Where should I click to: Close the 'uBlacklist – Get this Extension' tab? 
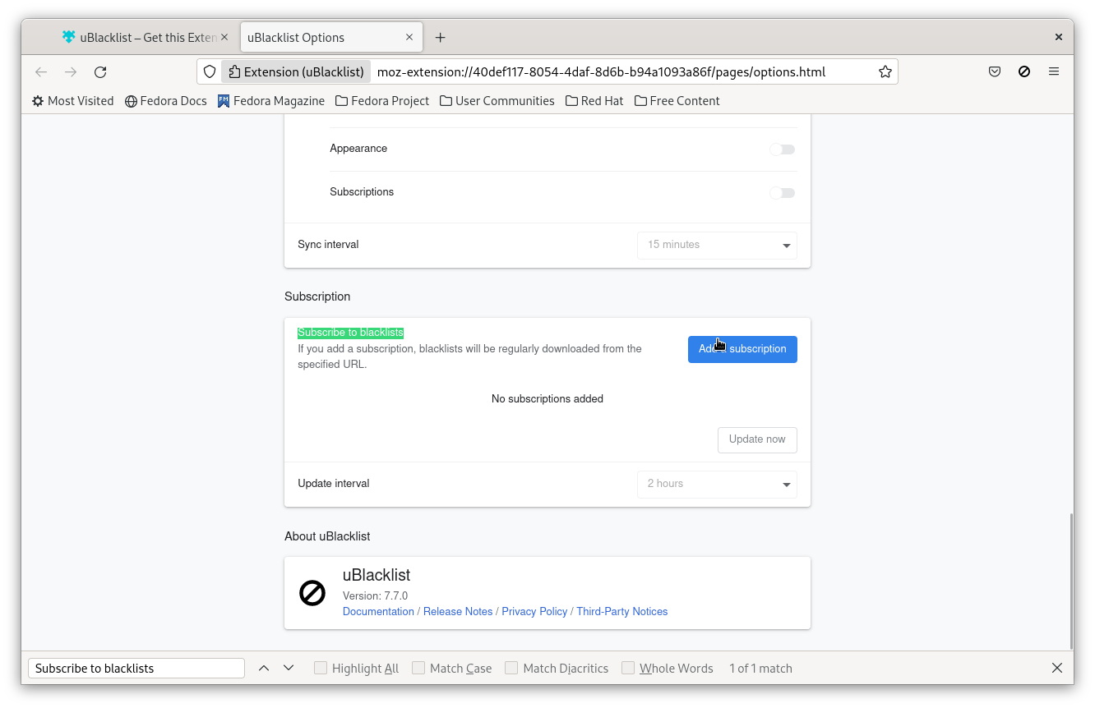pos(225,38)
